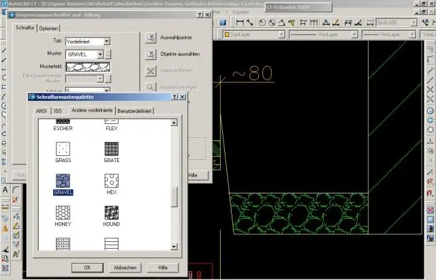Image resolution: width=436 pixels, height=280 pixels.
Task: Click the blue circle snap icon
Action: [x=430, y=111]
